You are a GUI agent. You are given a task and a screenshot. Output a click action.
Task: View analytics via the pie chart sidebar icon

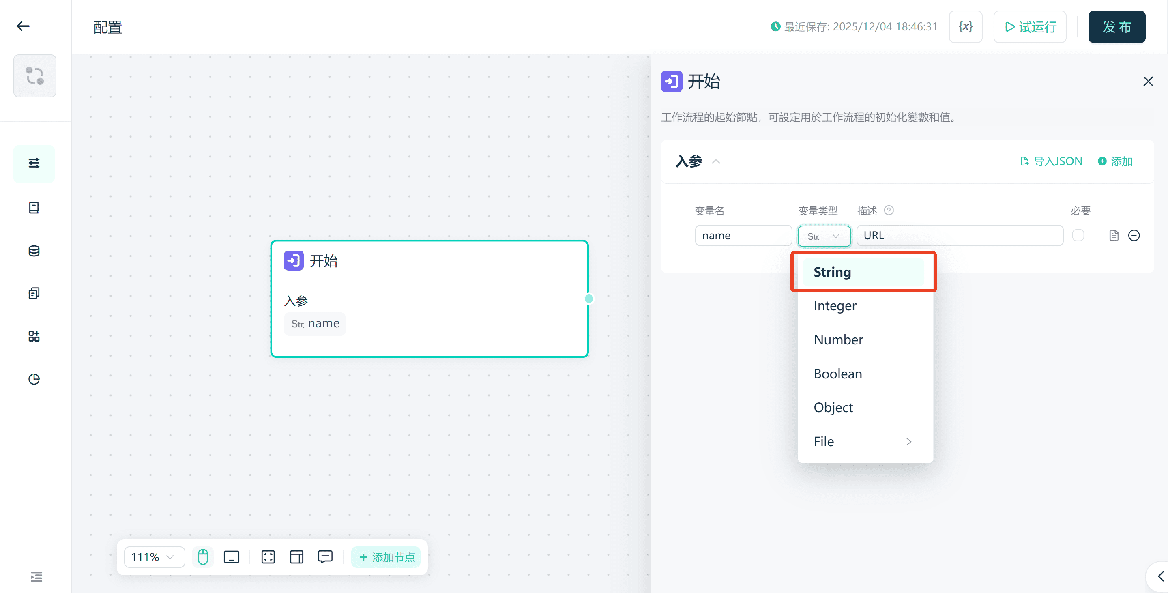34,379
